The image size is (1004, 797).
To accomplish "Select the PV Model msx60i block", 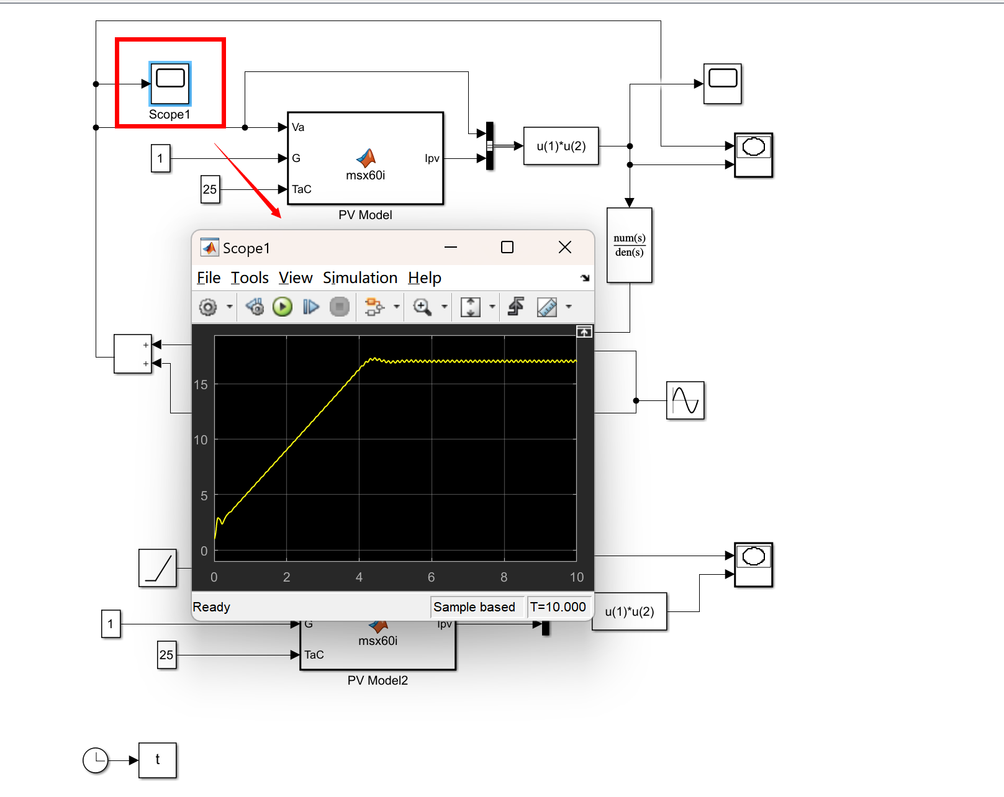I will coord(366,158).
